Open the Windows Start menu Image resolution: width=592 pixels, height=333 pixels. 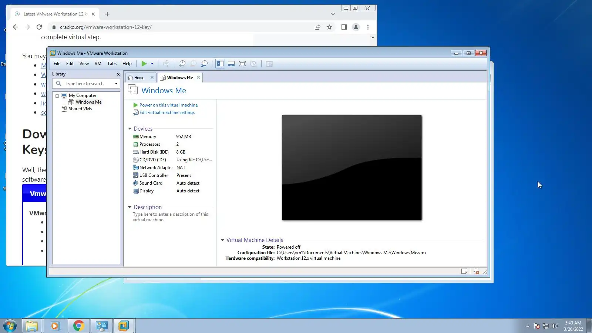tap(10, 326)
